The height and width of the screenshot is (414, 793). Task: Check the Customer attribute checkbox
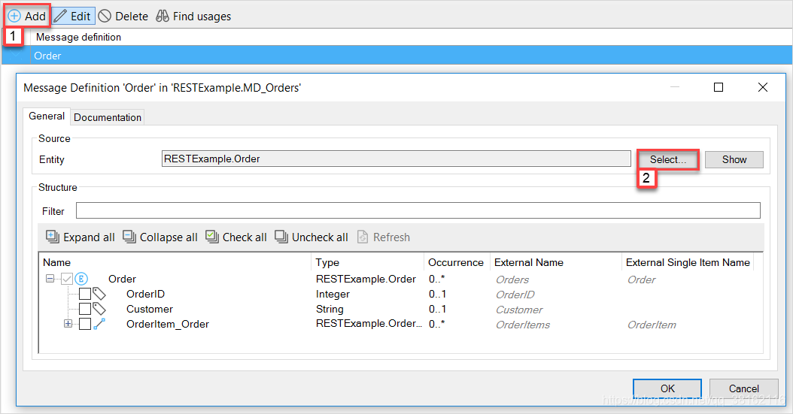pyautogui.click(x=85, y=309)
